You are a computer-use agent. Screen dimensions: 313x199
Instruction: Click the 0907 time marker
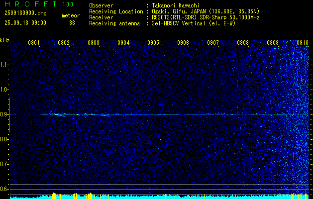tap(213, 42)
